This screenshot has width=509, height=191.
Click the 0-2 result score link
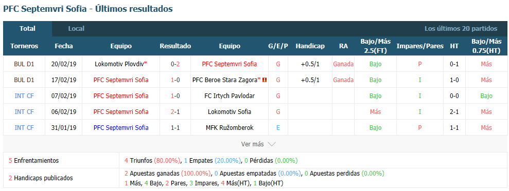coord(175,64)
